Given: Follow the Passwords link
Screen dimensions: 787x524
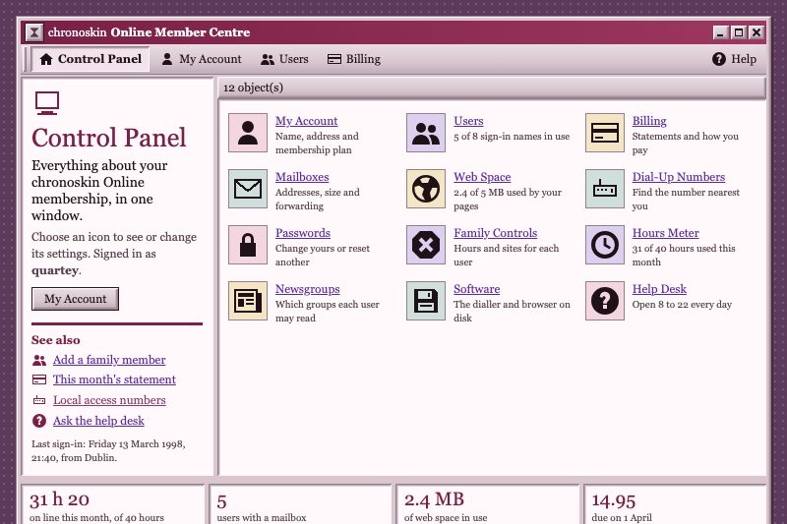Looking at the screenshot, I should click(303, 233).
